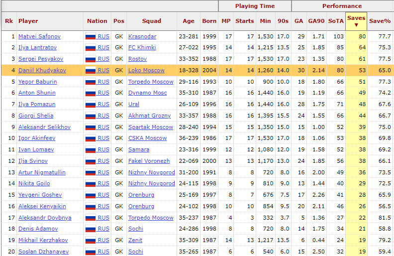Open the Ural squad link
This screenshot has width=394, height=256.
(x=134, y=104)
